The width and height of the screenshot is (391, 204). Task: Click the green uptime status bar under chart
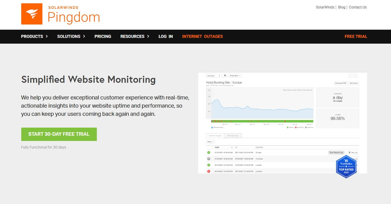262,121
